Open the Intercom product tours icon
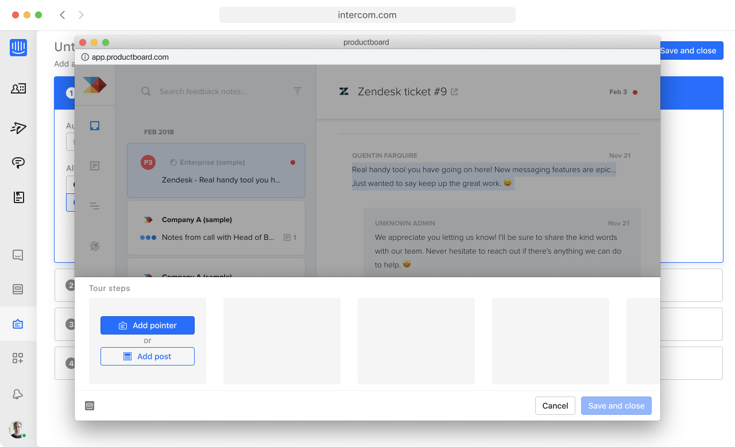735x447 pixels. (18, 324)
